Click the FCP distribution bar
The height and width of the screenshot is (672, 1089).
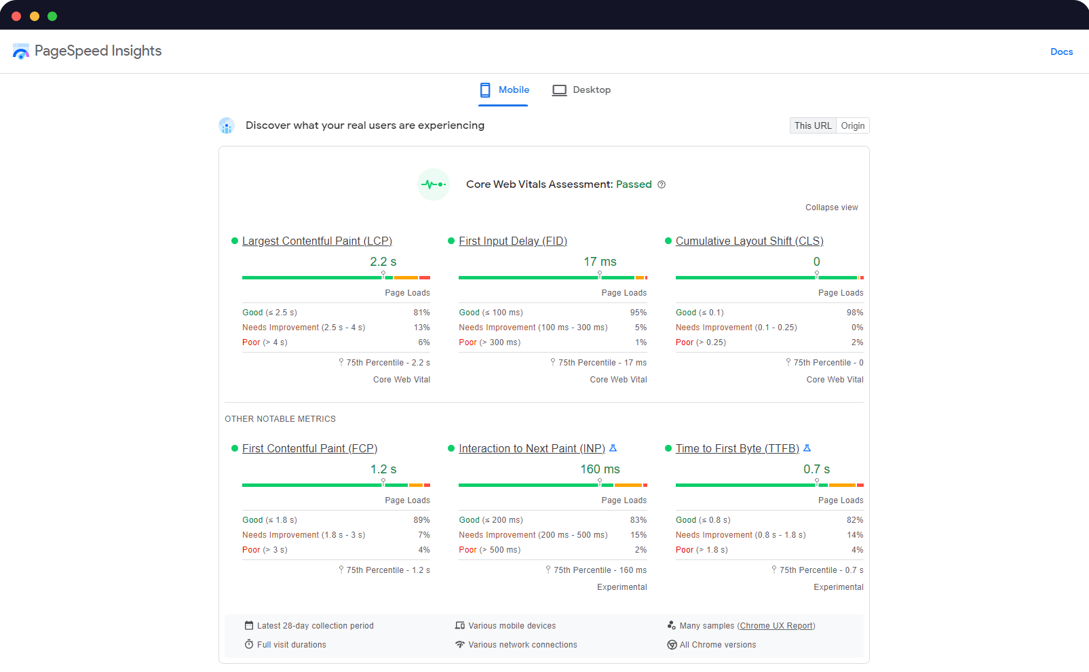click(336, 485)
